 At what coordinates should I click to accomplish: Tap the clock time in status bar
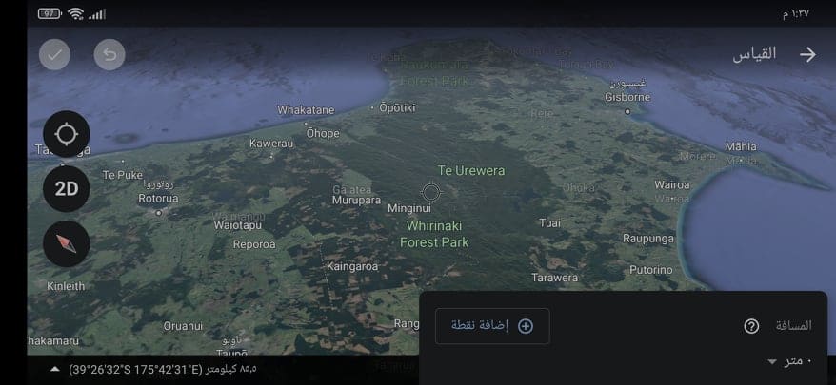pyautogui.click(x=795, y=14)
